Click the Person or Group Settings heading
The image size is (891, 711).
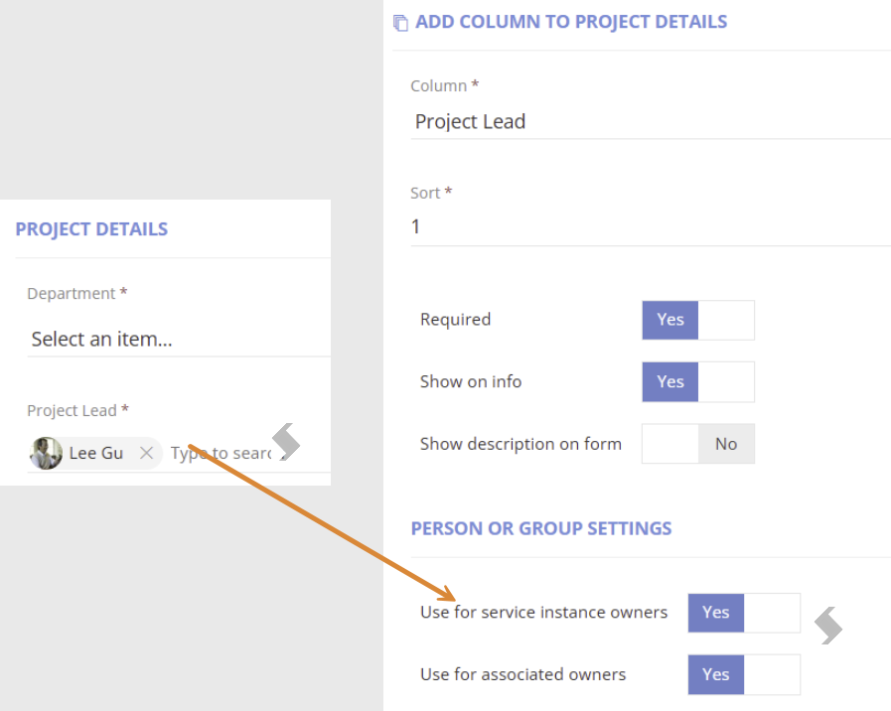pyautogui.click(x=541, y=528)
